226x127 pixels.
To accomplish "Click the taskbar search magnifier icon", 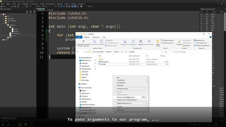I will (8, 125).
